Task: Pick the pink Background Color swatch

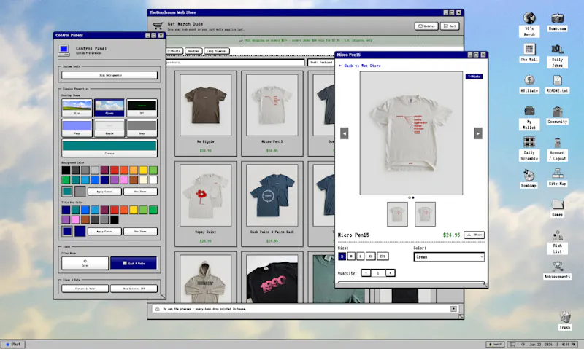Action: (124, 180)
